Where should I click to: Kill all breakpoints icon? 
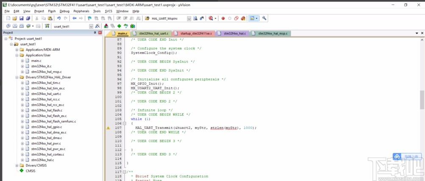point(243,18)
